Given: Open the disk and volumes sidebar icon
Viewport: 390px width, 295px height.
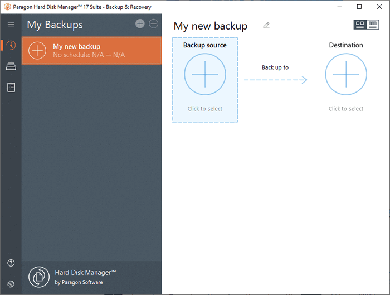Looking at the screenshot, I should click(11, 66).
